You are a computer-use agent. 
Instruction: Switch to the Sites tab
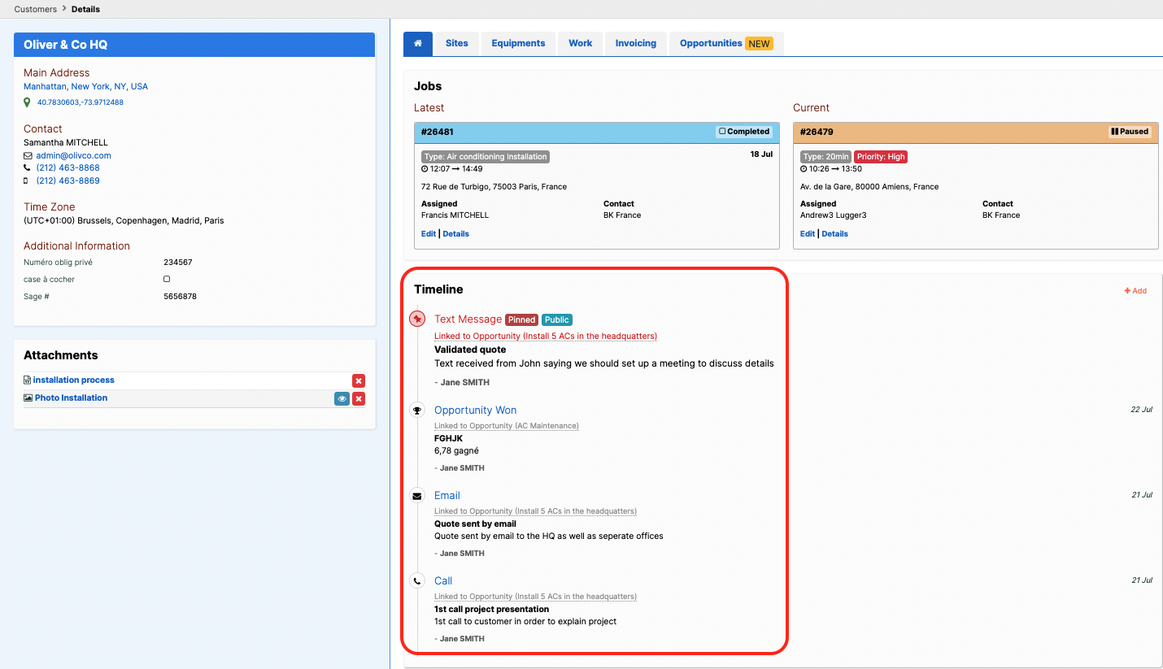point(457,44)
